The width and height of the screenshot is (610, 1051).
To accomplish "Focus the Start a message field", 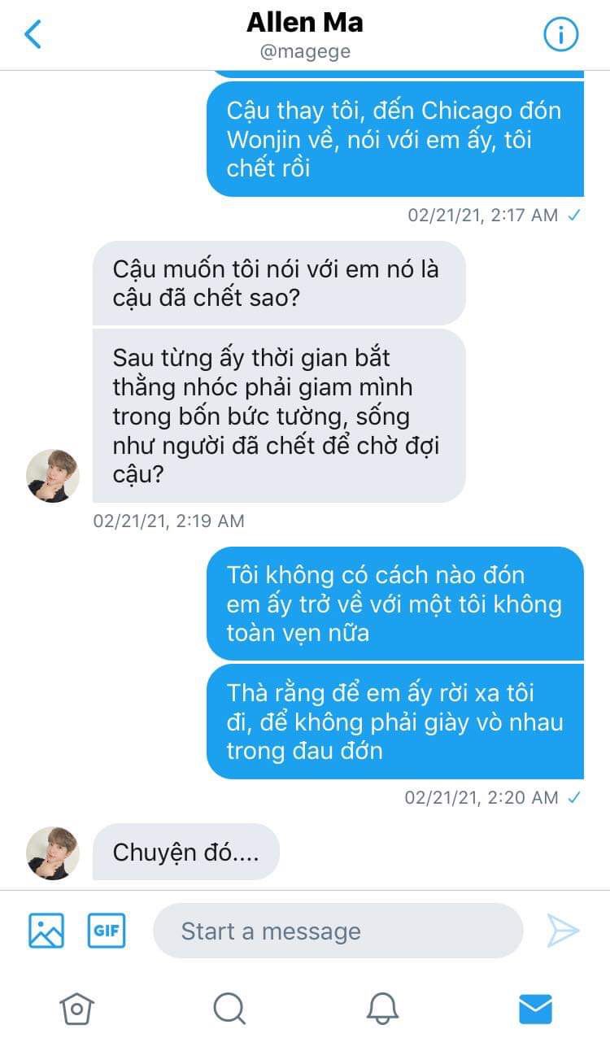I will pos(338,931).
